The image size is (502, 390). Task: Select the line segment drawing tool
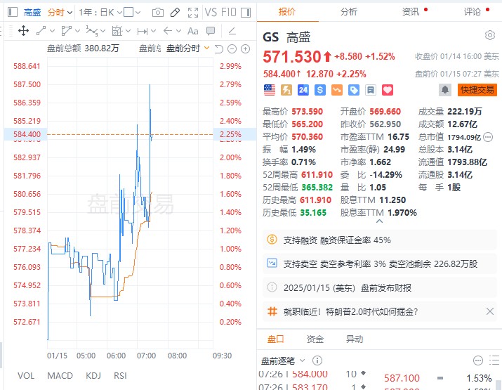coord(41,31)
